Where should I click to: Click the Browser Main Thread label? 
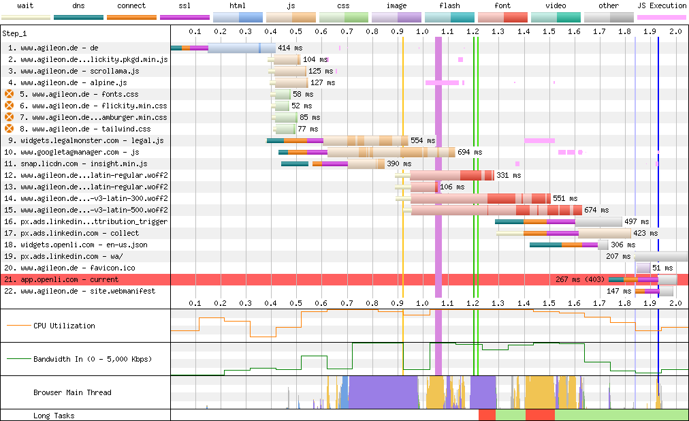coord(72,392)
